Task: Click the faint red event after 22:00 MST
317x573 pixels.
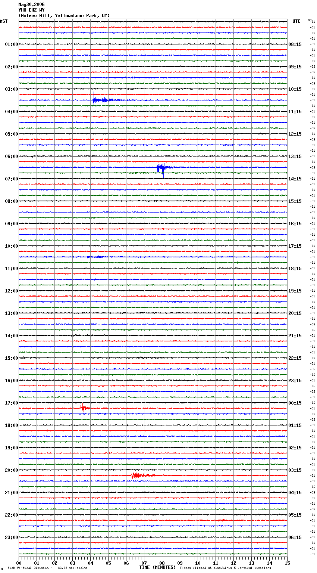Action: click(x=222, y=520)
